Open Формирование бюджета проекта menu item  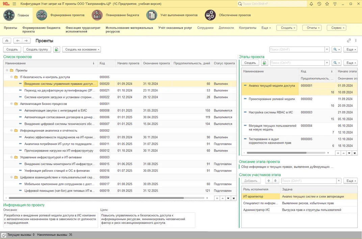pyautogui.click(x=41, y=30)
